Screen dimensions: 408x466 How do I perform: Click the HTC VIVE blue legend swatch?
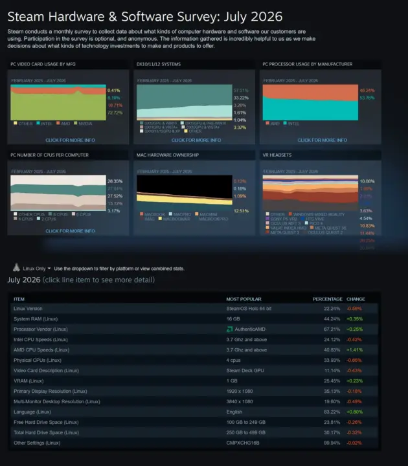[302, 219]
